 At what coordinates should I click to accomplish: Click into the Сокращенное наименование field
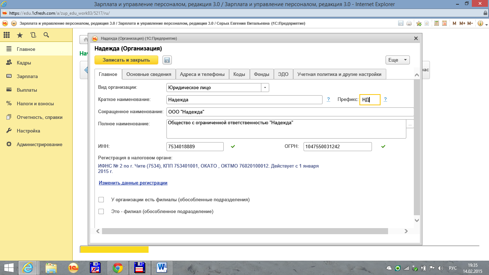point(290,112)
